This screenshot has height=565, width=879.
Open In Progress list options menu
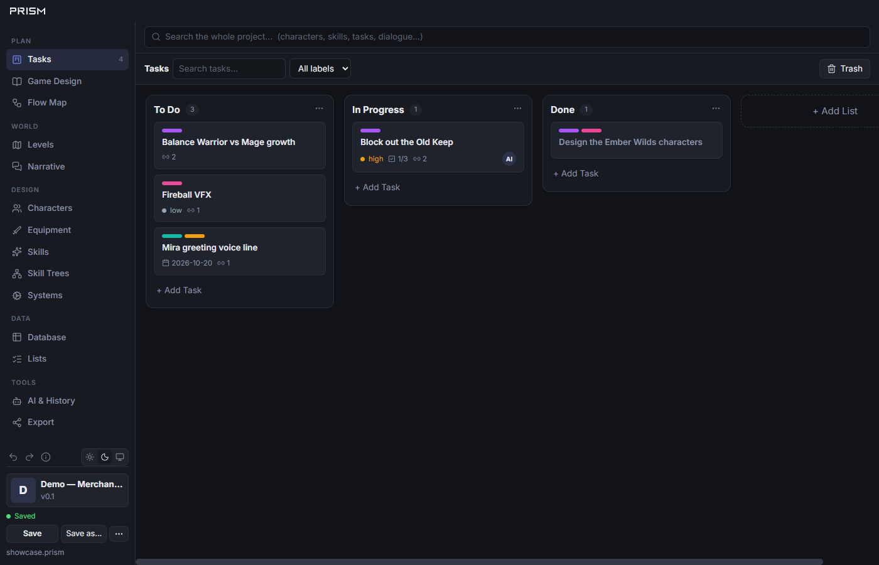click(x=517, y=109)
